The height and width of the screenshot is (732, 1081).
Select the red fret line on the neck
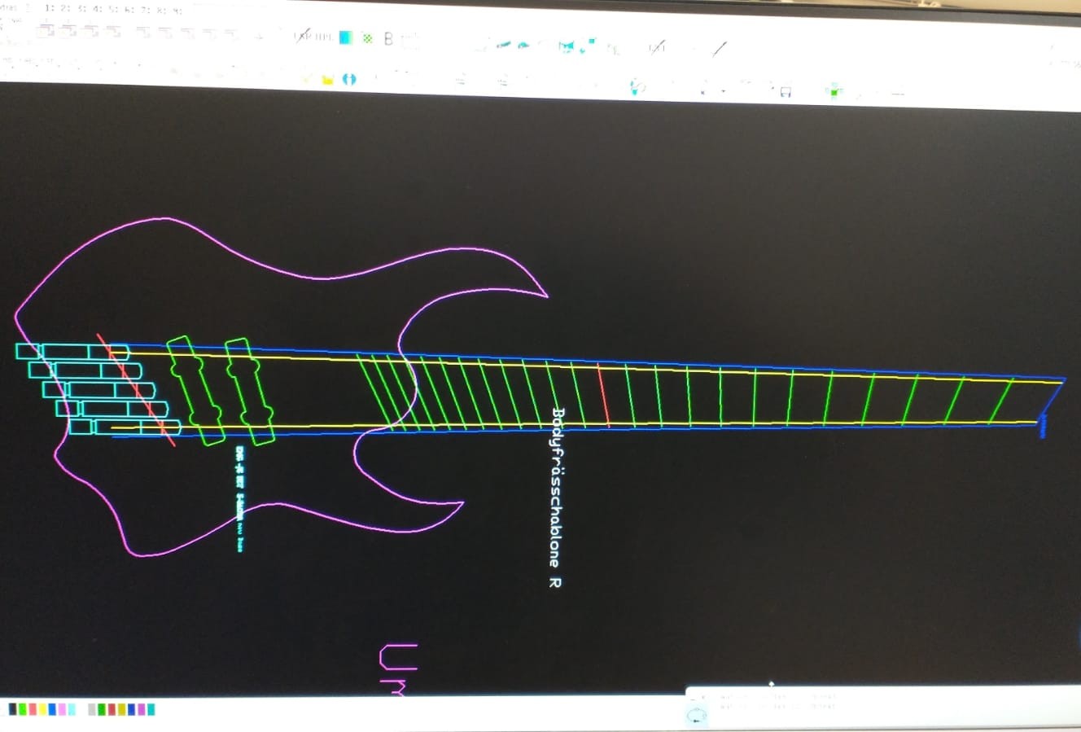[x=603, y=395]
